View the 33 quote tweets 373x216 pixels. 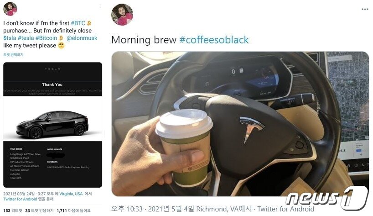point(40,211)
